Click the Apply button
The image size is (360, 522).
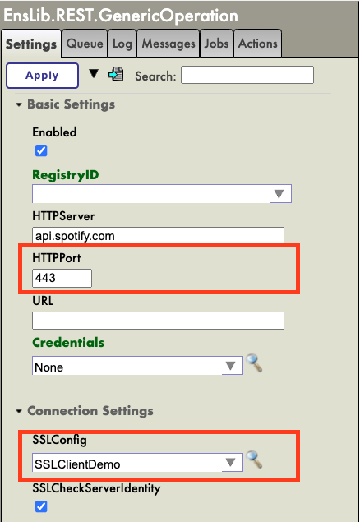coord(42,76)
